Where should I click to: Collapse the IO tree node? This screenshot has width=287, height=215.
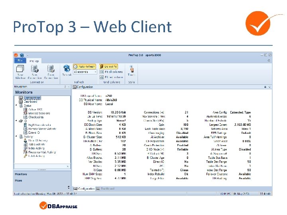[16, 121]
